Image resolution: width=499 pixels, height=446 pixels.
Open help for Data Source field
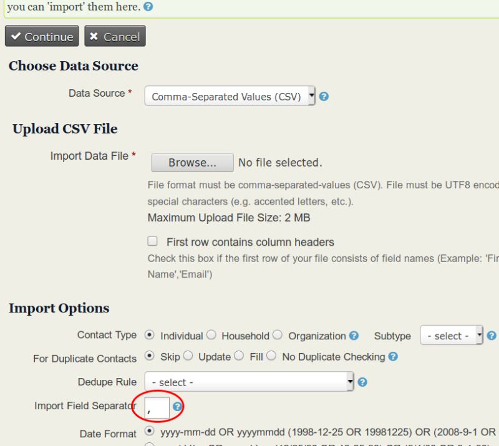click(324, 95)
